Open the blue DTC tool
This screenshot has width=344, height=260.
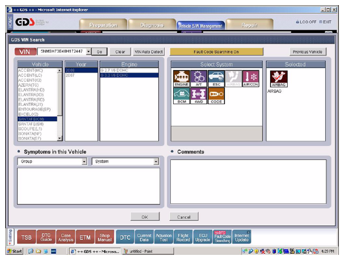125,237
